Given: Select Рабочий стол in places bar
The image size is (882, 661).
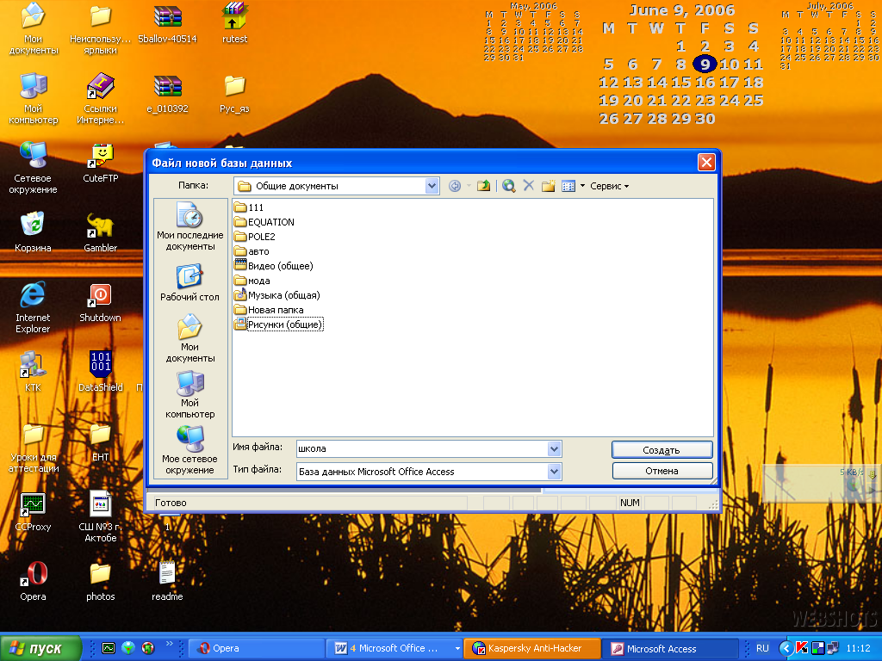Looking at the screenshot, I should pos(190,284).
